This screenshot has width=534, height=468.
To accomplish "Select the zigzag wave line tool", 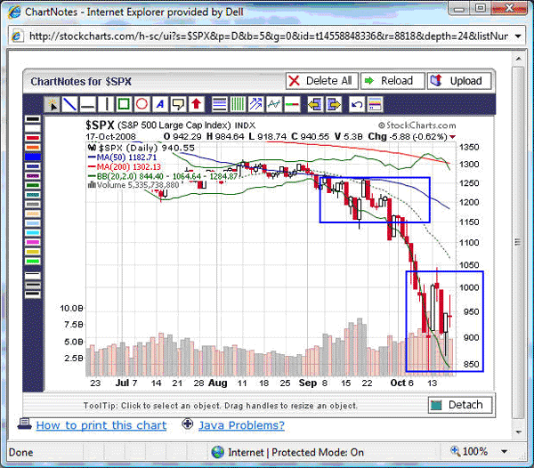I will tap(274, 104).
